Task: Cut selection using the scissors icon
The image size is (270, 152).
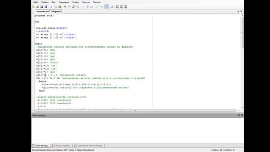Action: click(x=51, y=7)
